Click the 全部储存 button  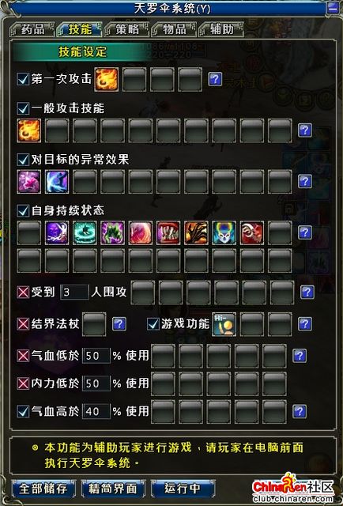43,489
